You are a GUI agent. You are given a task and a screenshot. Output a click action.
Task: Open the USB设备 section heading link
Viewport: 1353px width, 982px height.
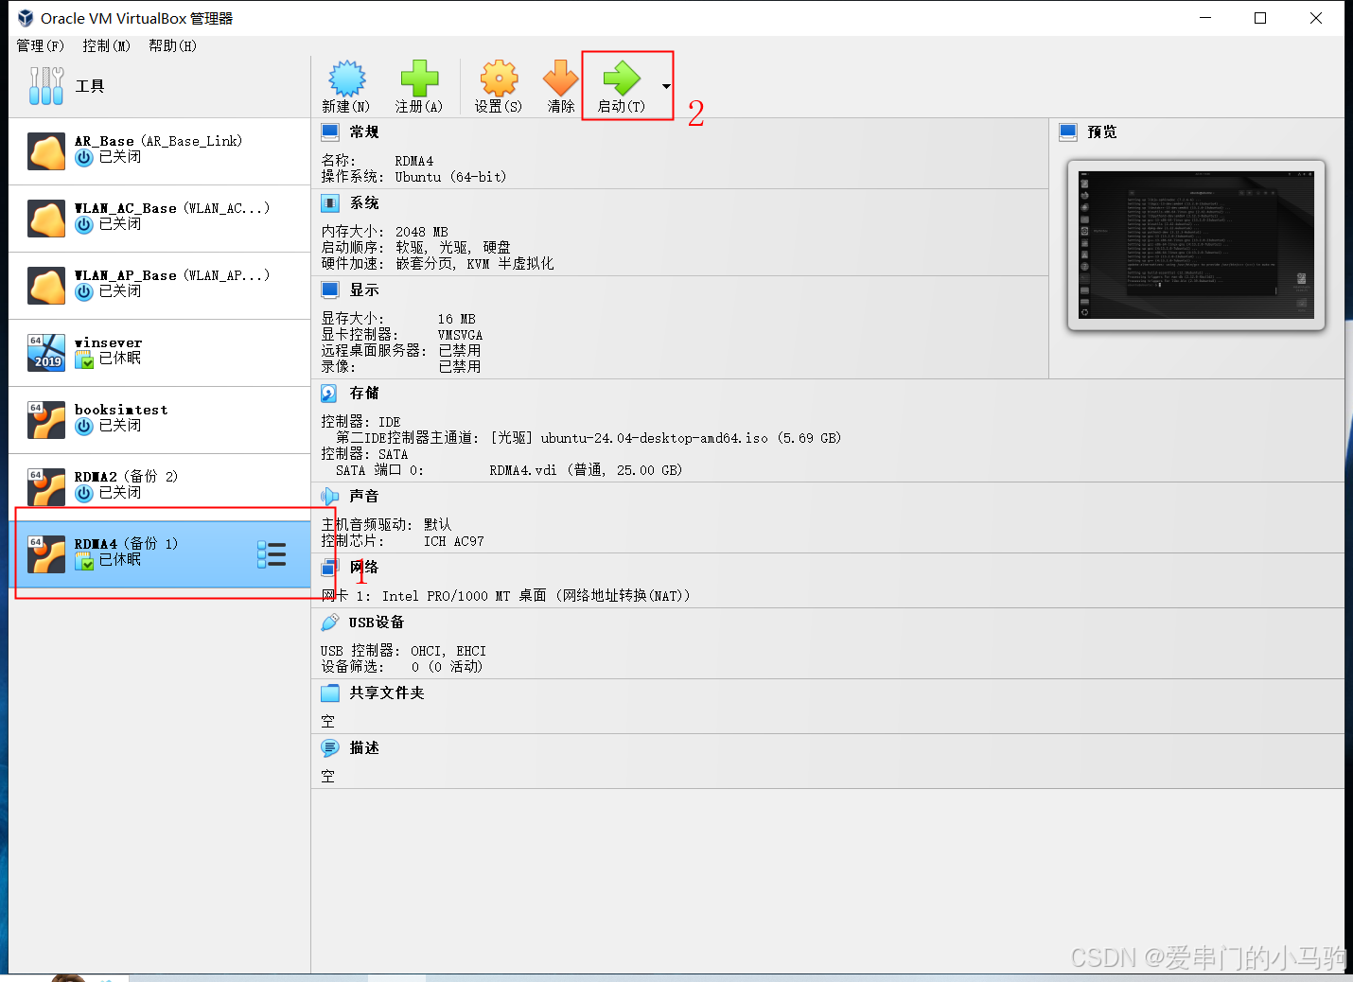click(377, 622)
